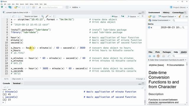Open the (Top Level) scope selector
Screen dimensions: 189x106
coord(17,79)
